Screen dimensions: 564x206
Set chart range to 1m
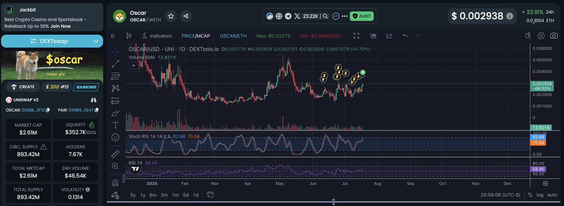[x=175, y=195]
